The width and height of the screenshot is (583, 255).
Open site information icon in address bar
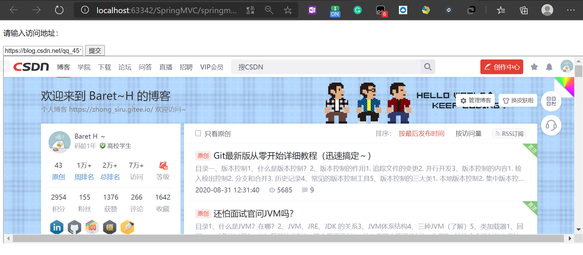85,10
